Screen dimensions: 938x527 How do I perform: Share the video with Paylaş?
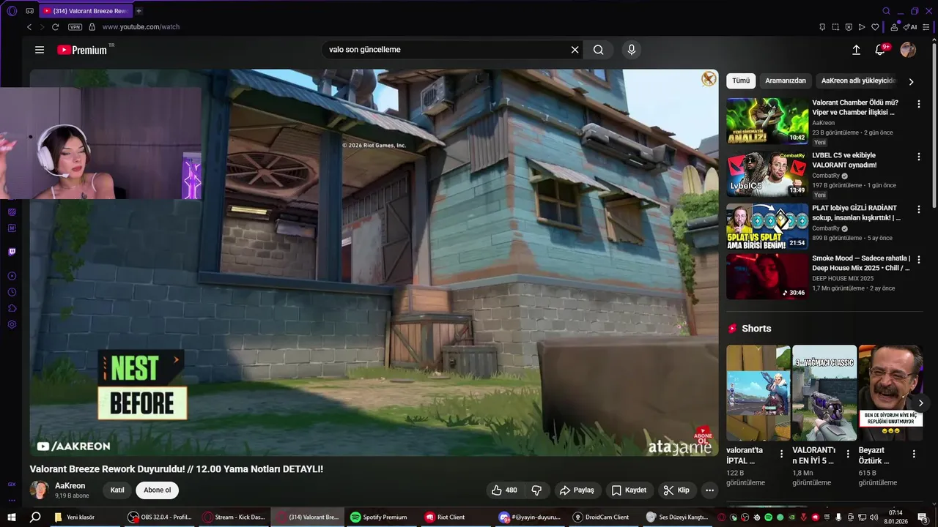pos(577,490)
